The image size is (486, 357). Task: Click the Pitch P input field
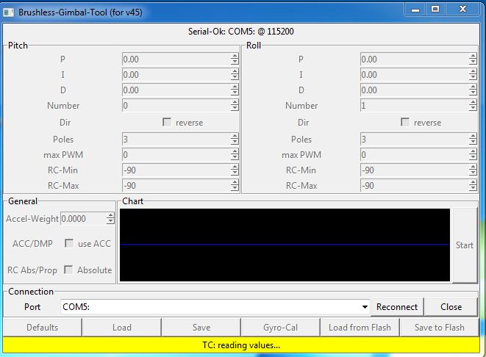pyautogui.click(x=176, y=59)
